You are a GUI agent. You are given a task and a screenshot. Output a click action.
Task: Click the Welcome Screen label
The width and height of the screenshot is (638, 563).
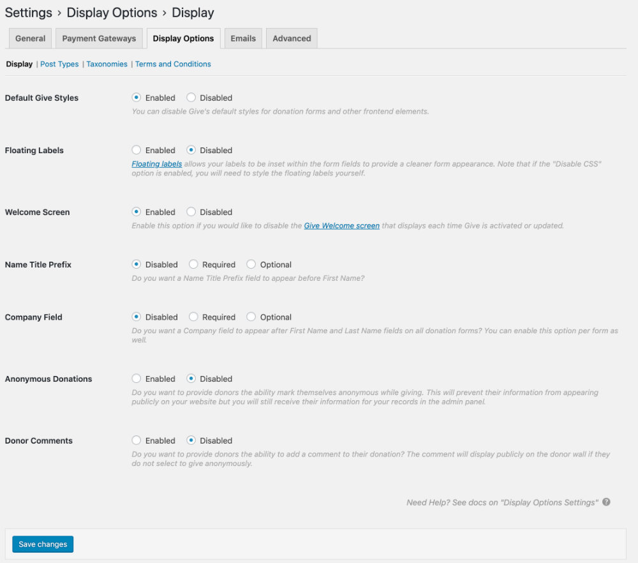[x=37, y=212]
